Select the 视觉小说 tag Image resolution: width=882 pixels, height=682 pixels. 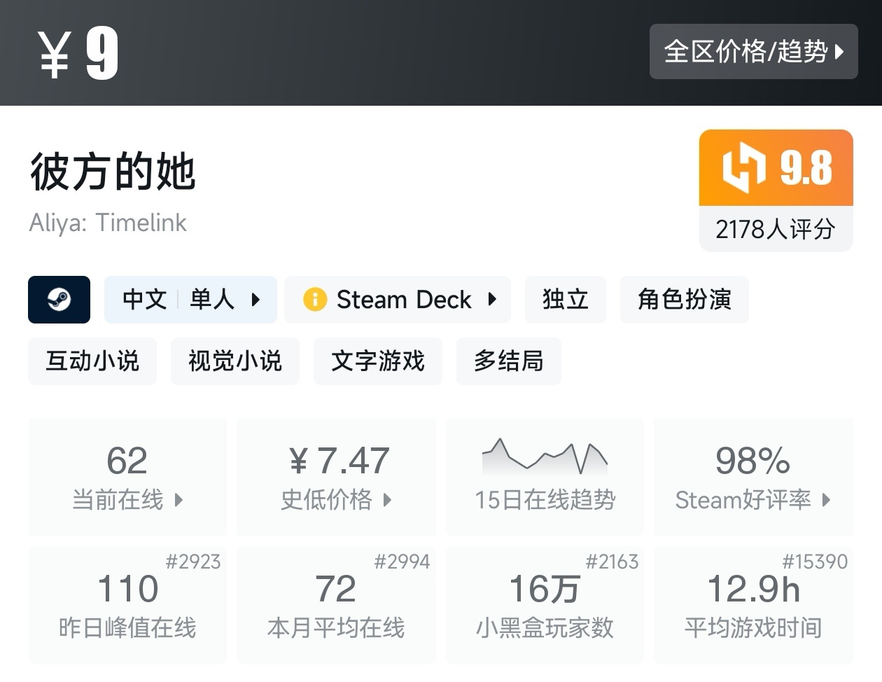click(235, 361)
